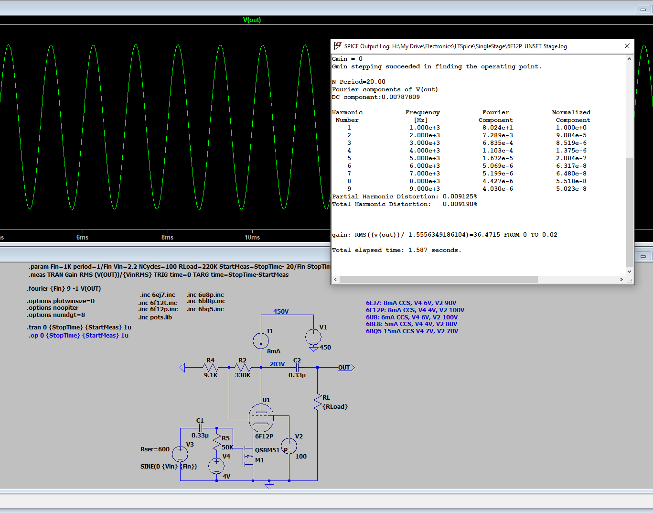Click the log's vertical scrollbar thumb
653x513 pixels.
(629, 212)
